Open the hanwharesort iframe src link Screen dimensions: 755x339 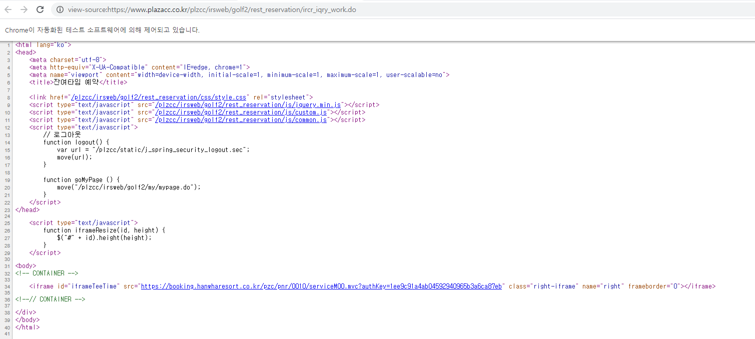[321, 286]
